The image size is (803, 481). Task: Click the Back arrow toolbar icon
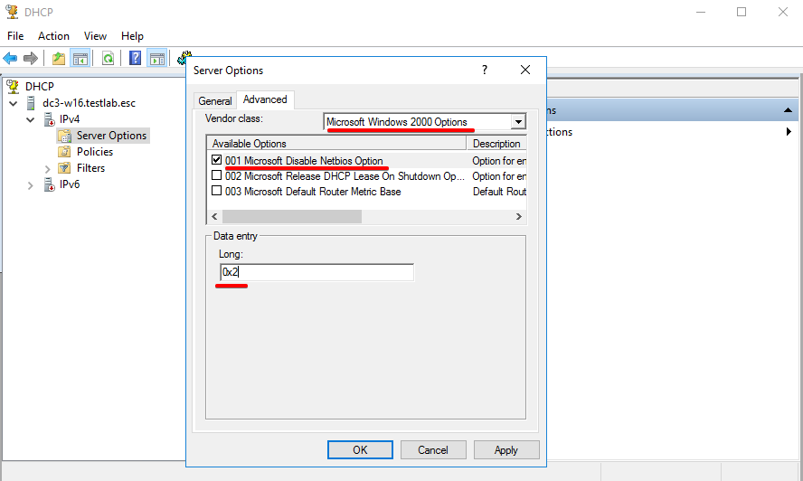11,58
